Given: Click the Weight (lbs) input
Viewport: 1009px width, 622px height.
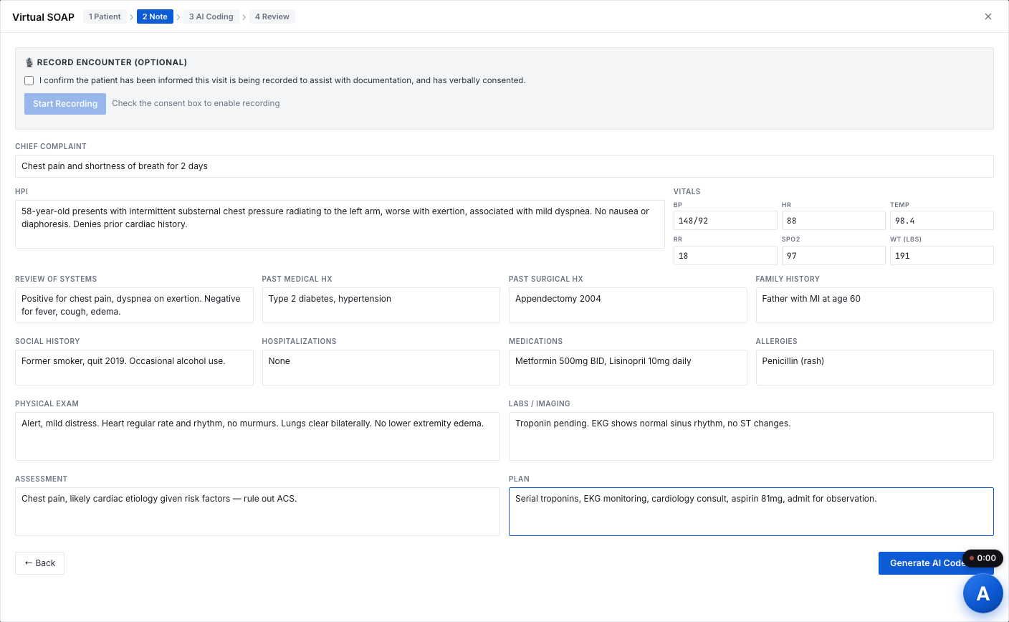Looking at the screenshot, I should click(x=942, y=256).
